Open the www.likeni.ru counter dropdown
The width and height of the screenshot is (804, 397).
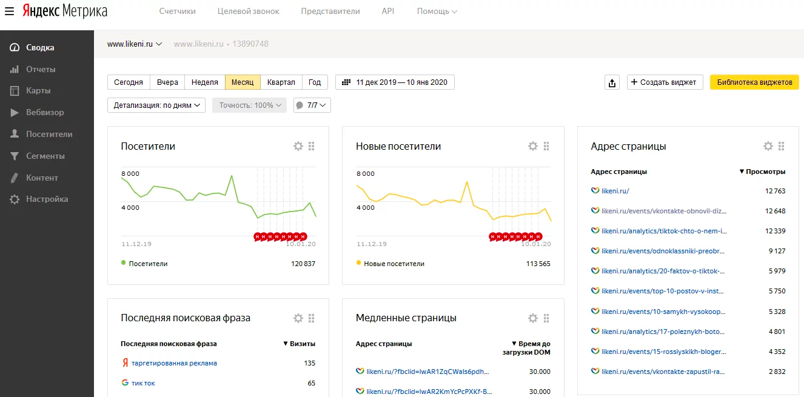coord(135,44)
